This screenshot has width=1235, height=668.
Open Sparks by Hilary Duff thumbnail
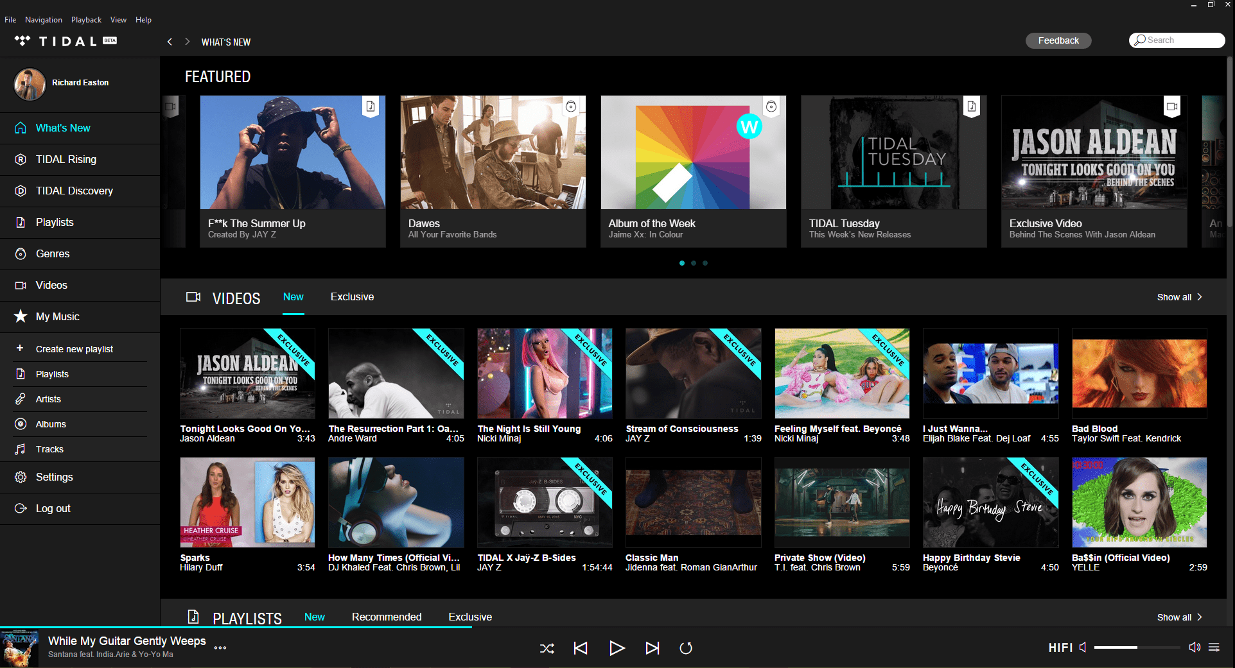247,502
